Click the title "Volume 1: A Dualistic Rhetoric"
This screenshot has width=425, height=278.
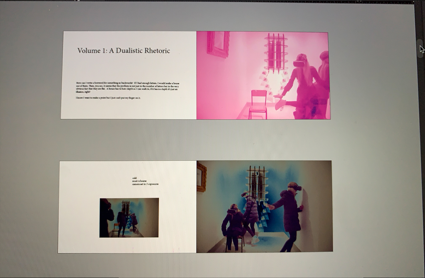[x=123, y=51]
